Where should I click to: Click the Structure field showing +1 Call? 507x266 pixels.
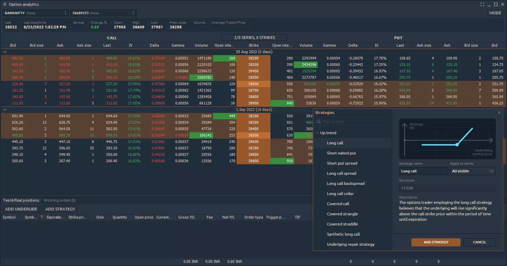(447, 188)
